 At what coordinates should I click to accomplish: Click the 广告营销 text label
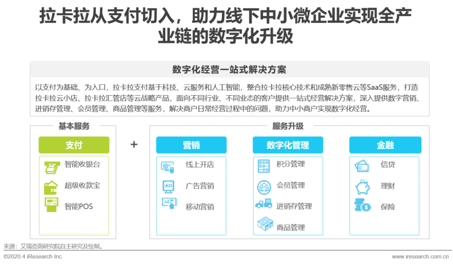coord(200,186)
